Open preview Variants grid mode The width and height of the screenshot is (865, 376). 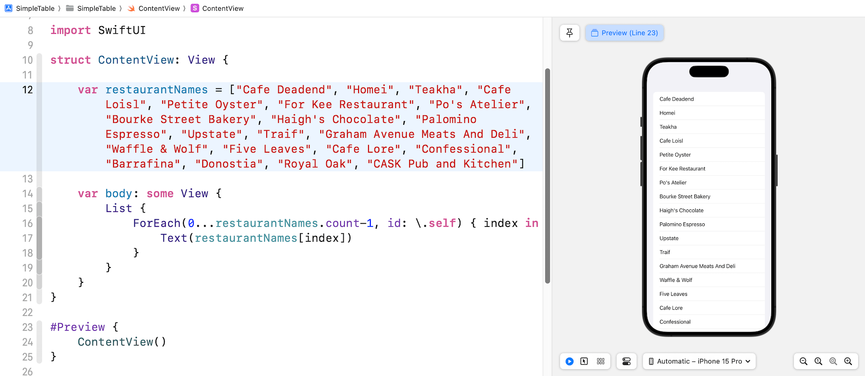click(x=601, y=361)
